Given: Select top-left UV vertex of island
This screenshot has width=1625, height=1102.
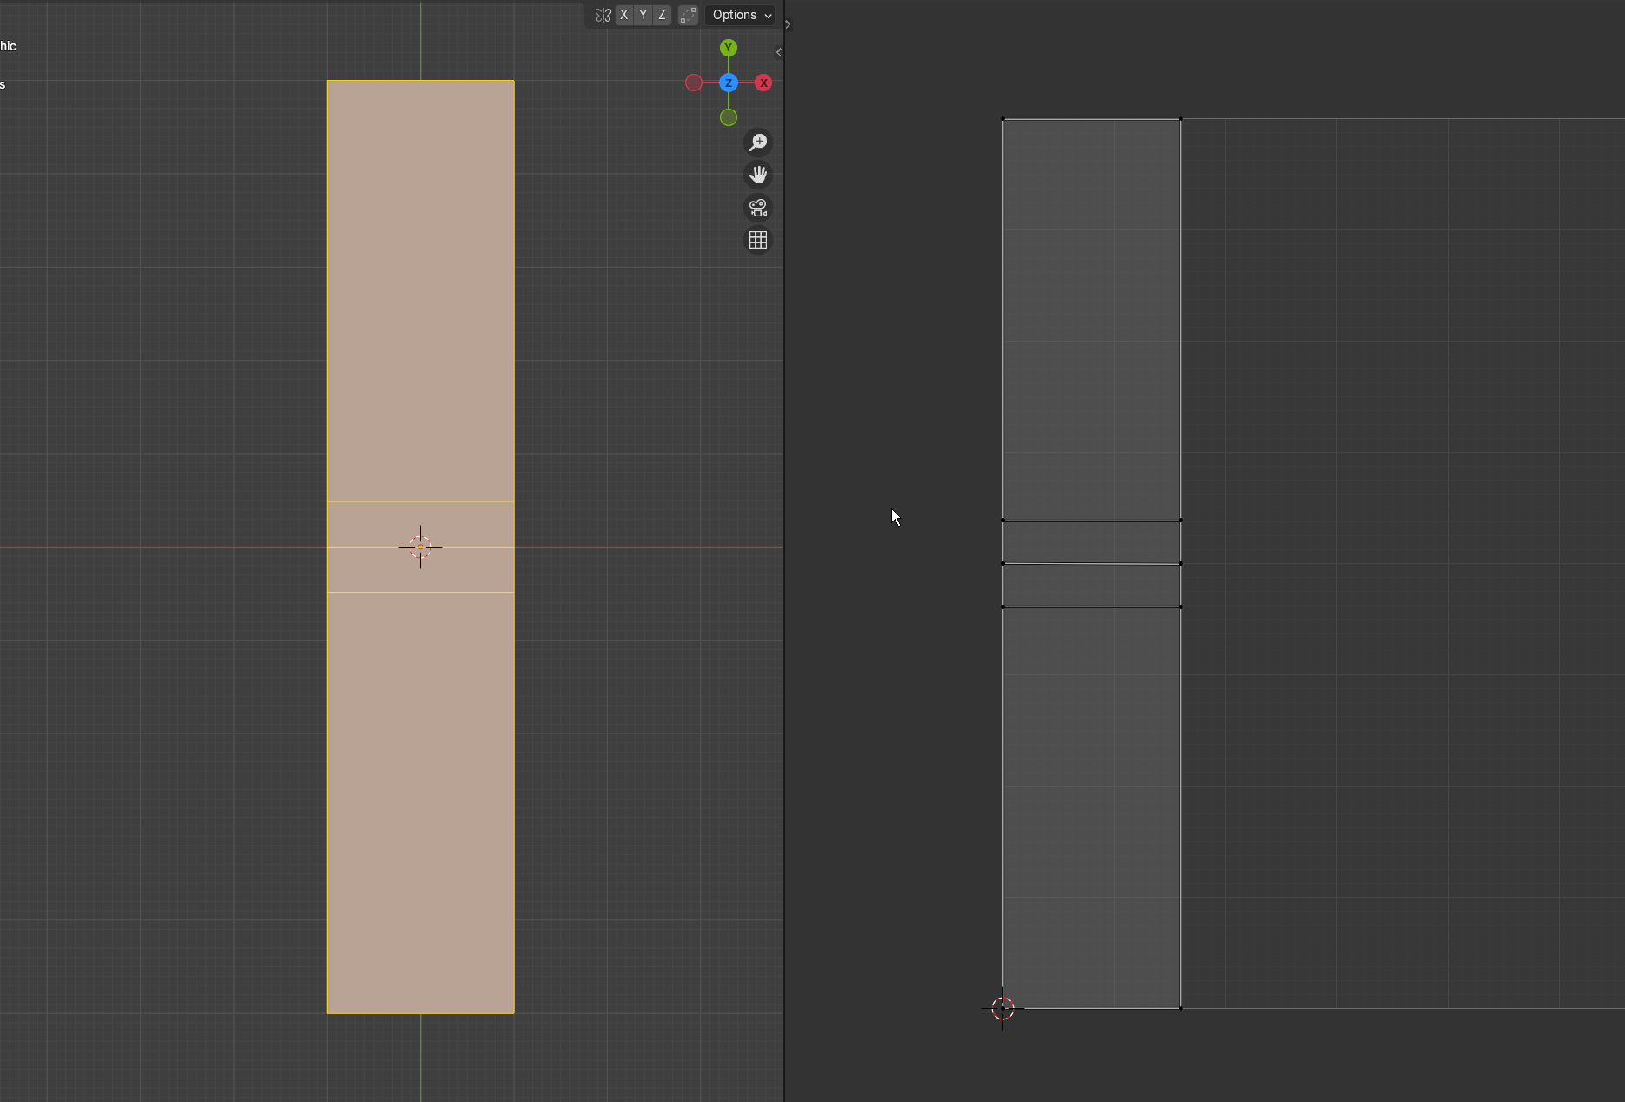Looking at the screenshot, I should [x=1003, y=118].
